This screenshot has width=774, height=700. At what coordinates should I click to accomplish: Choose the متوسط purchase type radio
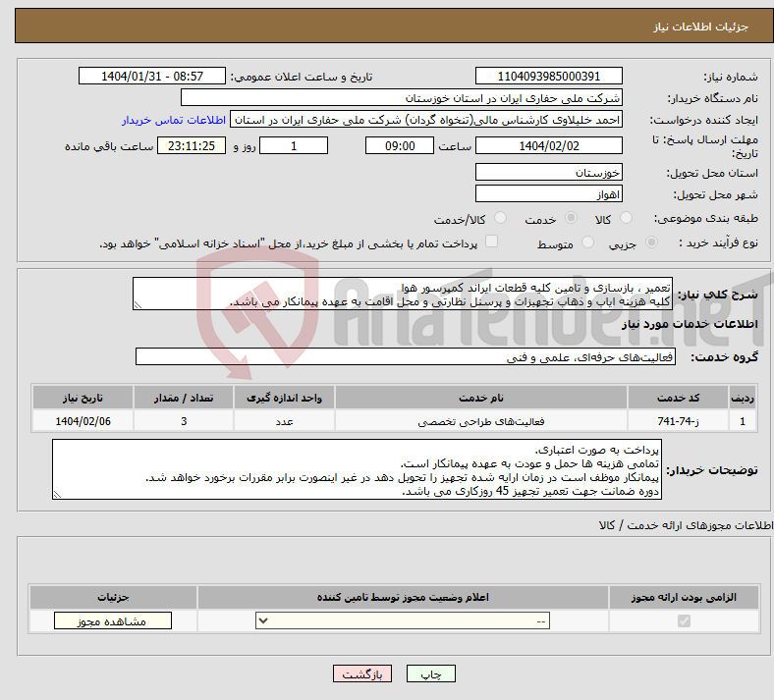[x=587, y=242]
